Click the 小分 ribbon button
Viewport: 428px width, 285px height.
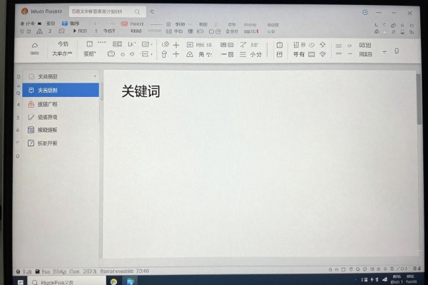256,55
